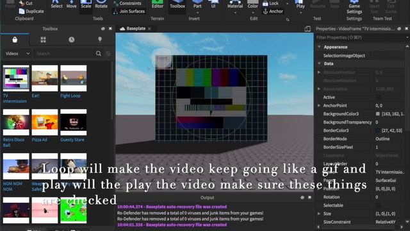Open the Toolbox Creations lightbulb tab
The width and height of the screenshot is (410, 231).
click(x=100, y=40)
